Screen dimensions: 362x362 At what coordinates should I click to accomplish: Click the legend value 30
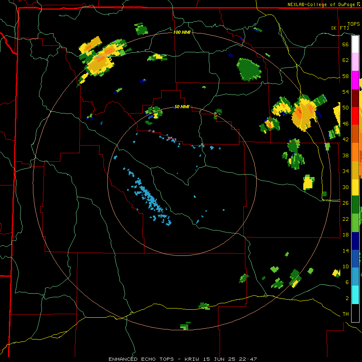click(x=346, y=187)
